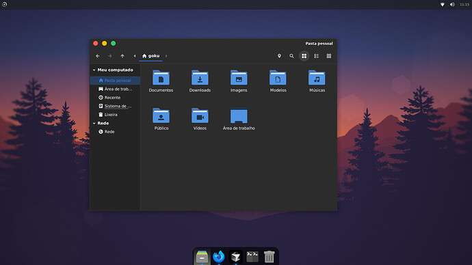472x265 pixels.
Task: Open the search magnifier tool
Action: coord(291,56)
